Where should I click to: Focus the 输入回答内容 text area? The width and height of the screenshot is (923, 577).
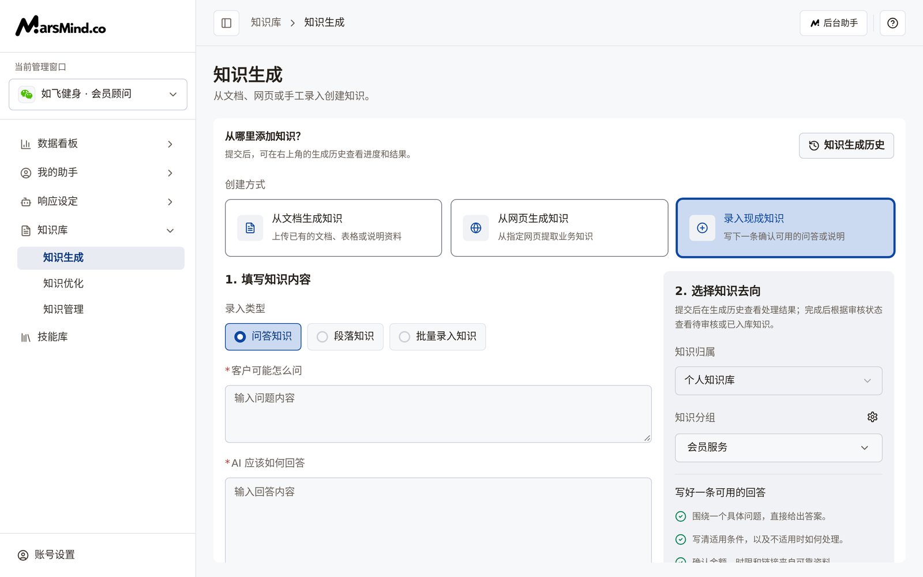point(438,520)
